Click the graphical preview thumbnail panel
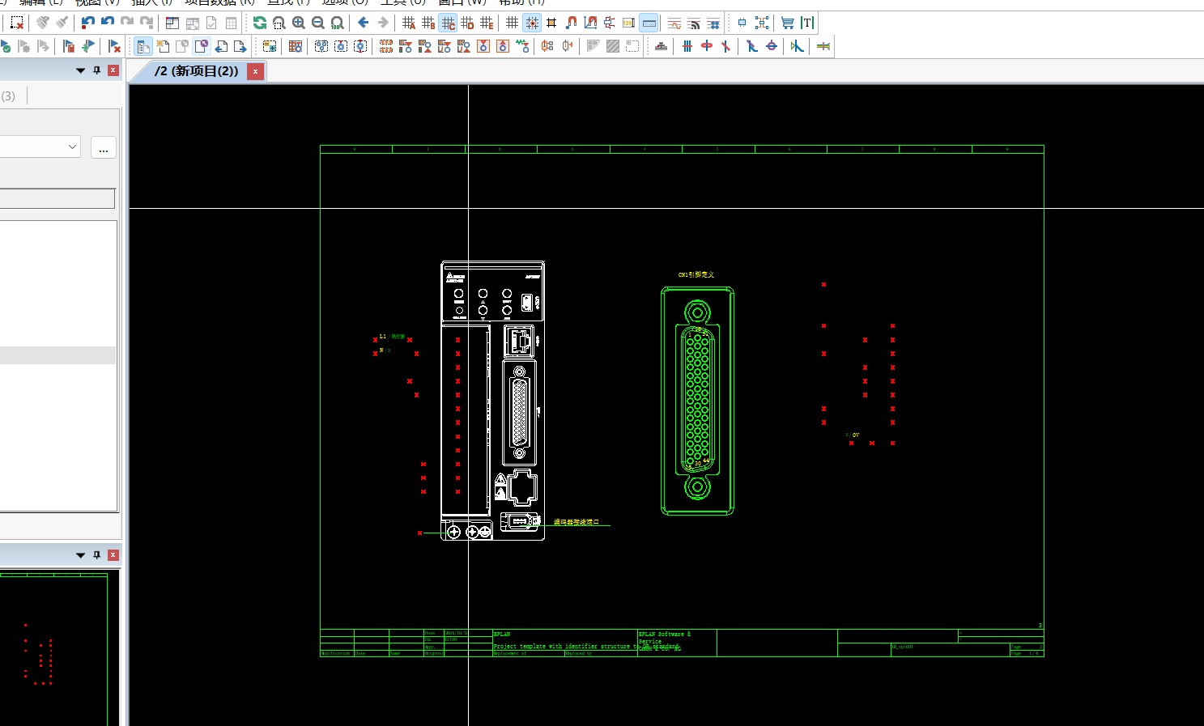The height and width of the screenshot is (726, 1204). point(55,647)
